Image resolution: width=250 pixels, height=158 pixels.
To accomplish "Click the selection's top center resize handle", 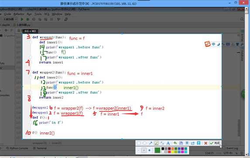I will 122,34.
